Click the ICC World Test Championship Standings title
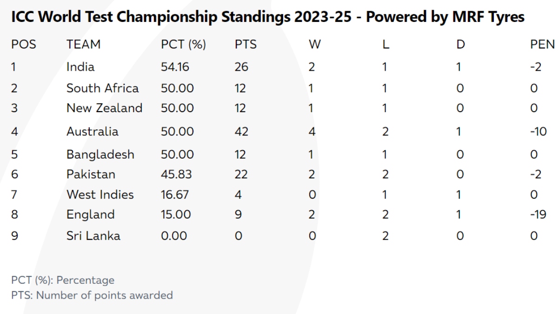The width and height of the screenshot is (558, 314). pyautogui.click(x=268, y=17)
